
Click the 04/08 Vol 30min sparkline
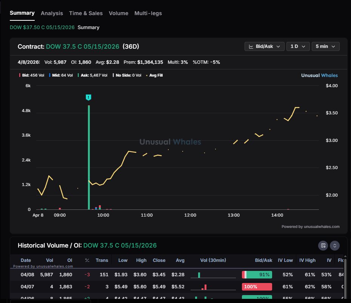213,275
